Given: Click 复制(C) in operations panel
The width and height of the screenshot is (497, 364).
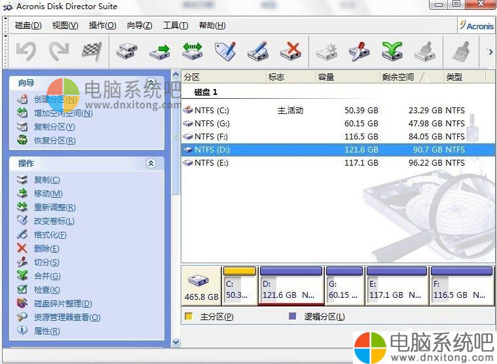Looking at the screenshot, I should pyautogui.click(x=47, y=180).
